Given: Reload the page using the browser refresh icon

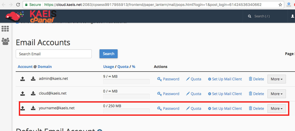Looking at the screenshot, I should 18,5.
